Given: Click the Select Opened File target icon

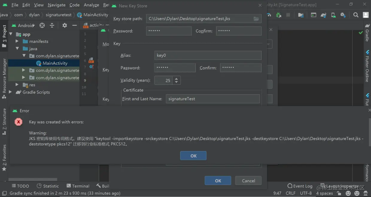Looking at the screenshot, I should click(x=42, y=25).
